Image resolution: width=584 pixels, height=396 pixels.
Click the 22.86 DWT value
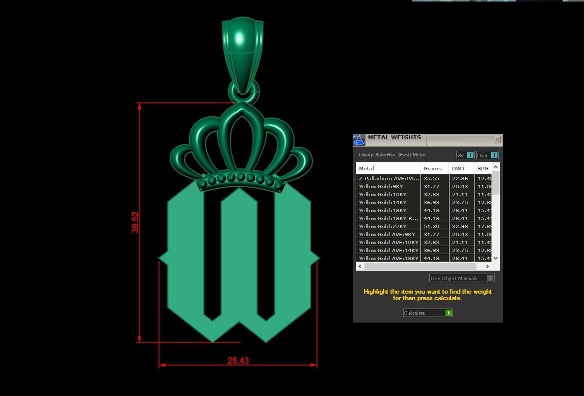click(460, 178)
